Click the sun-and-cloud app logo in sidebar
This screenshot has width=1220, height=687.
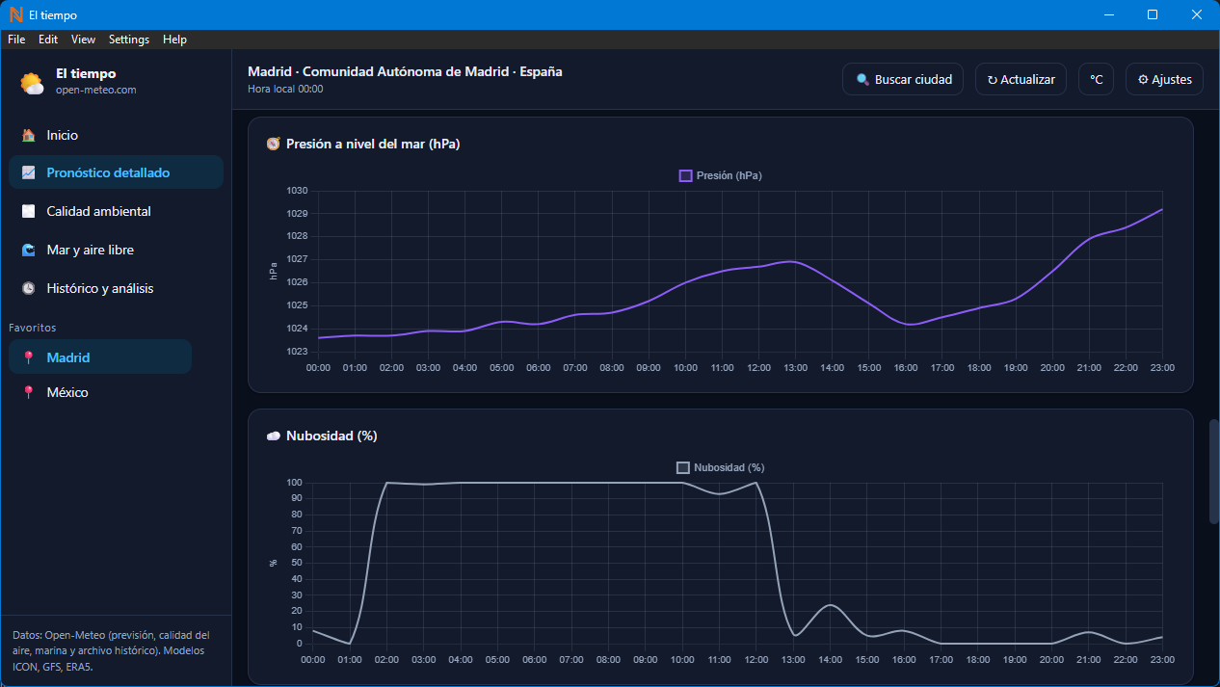(32, 84)
